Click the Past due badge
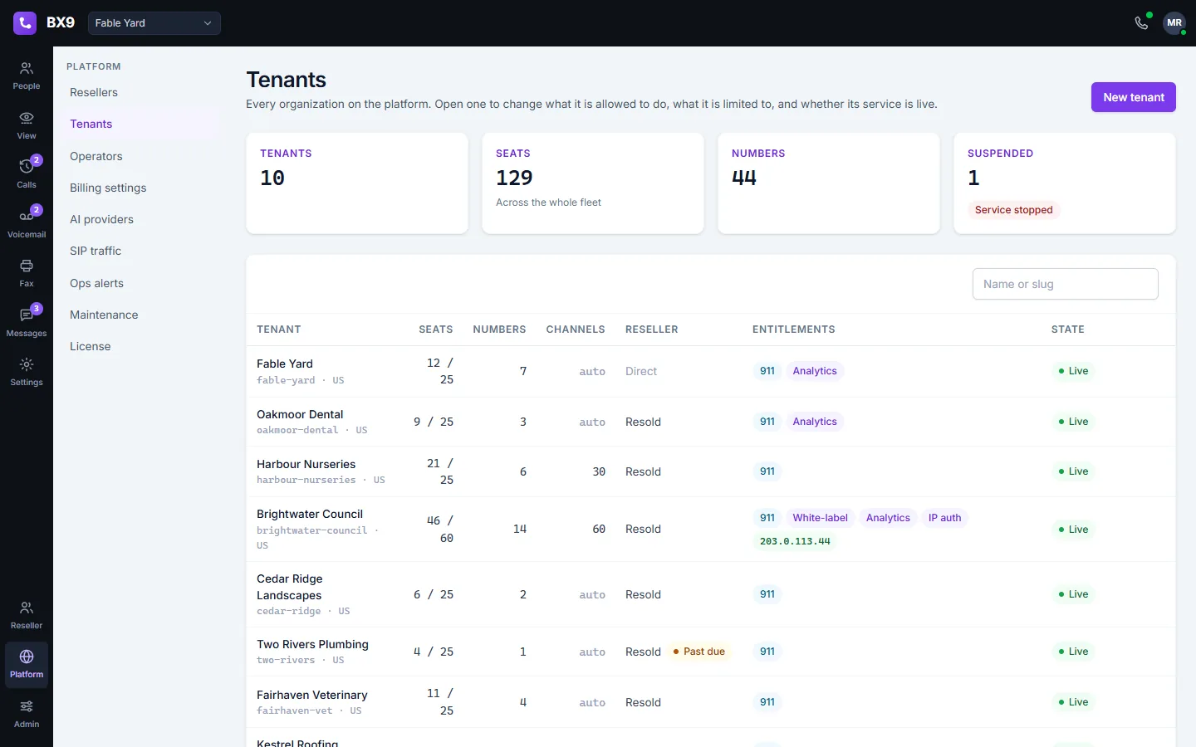The width and height of the screenshot is (1196, 747). tap(698, 652)
